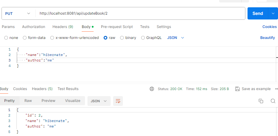Click the Status: 200 OK indicator
The width and height of the screenshot is (278, 136).
pos(170,89)
